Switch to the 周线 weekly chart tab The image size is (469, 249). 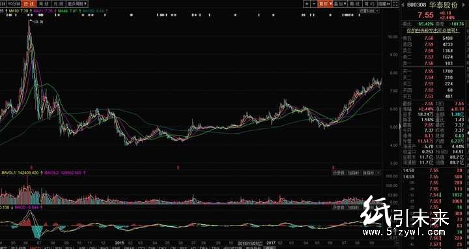[x=44, y=4]
